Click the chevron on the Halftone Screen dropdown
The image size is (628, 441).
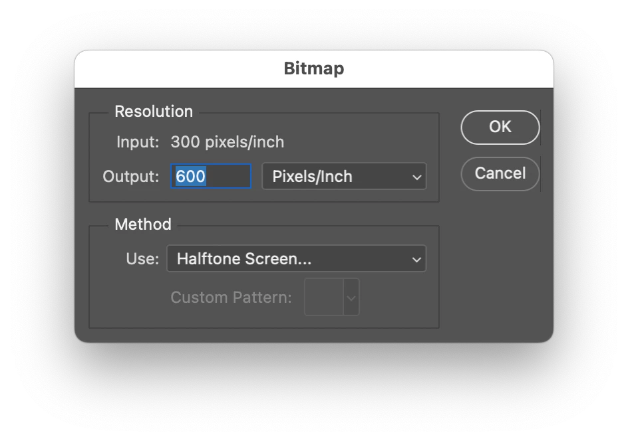[416, 260]
